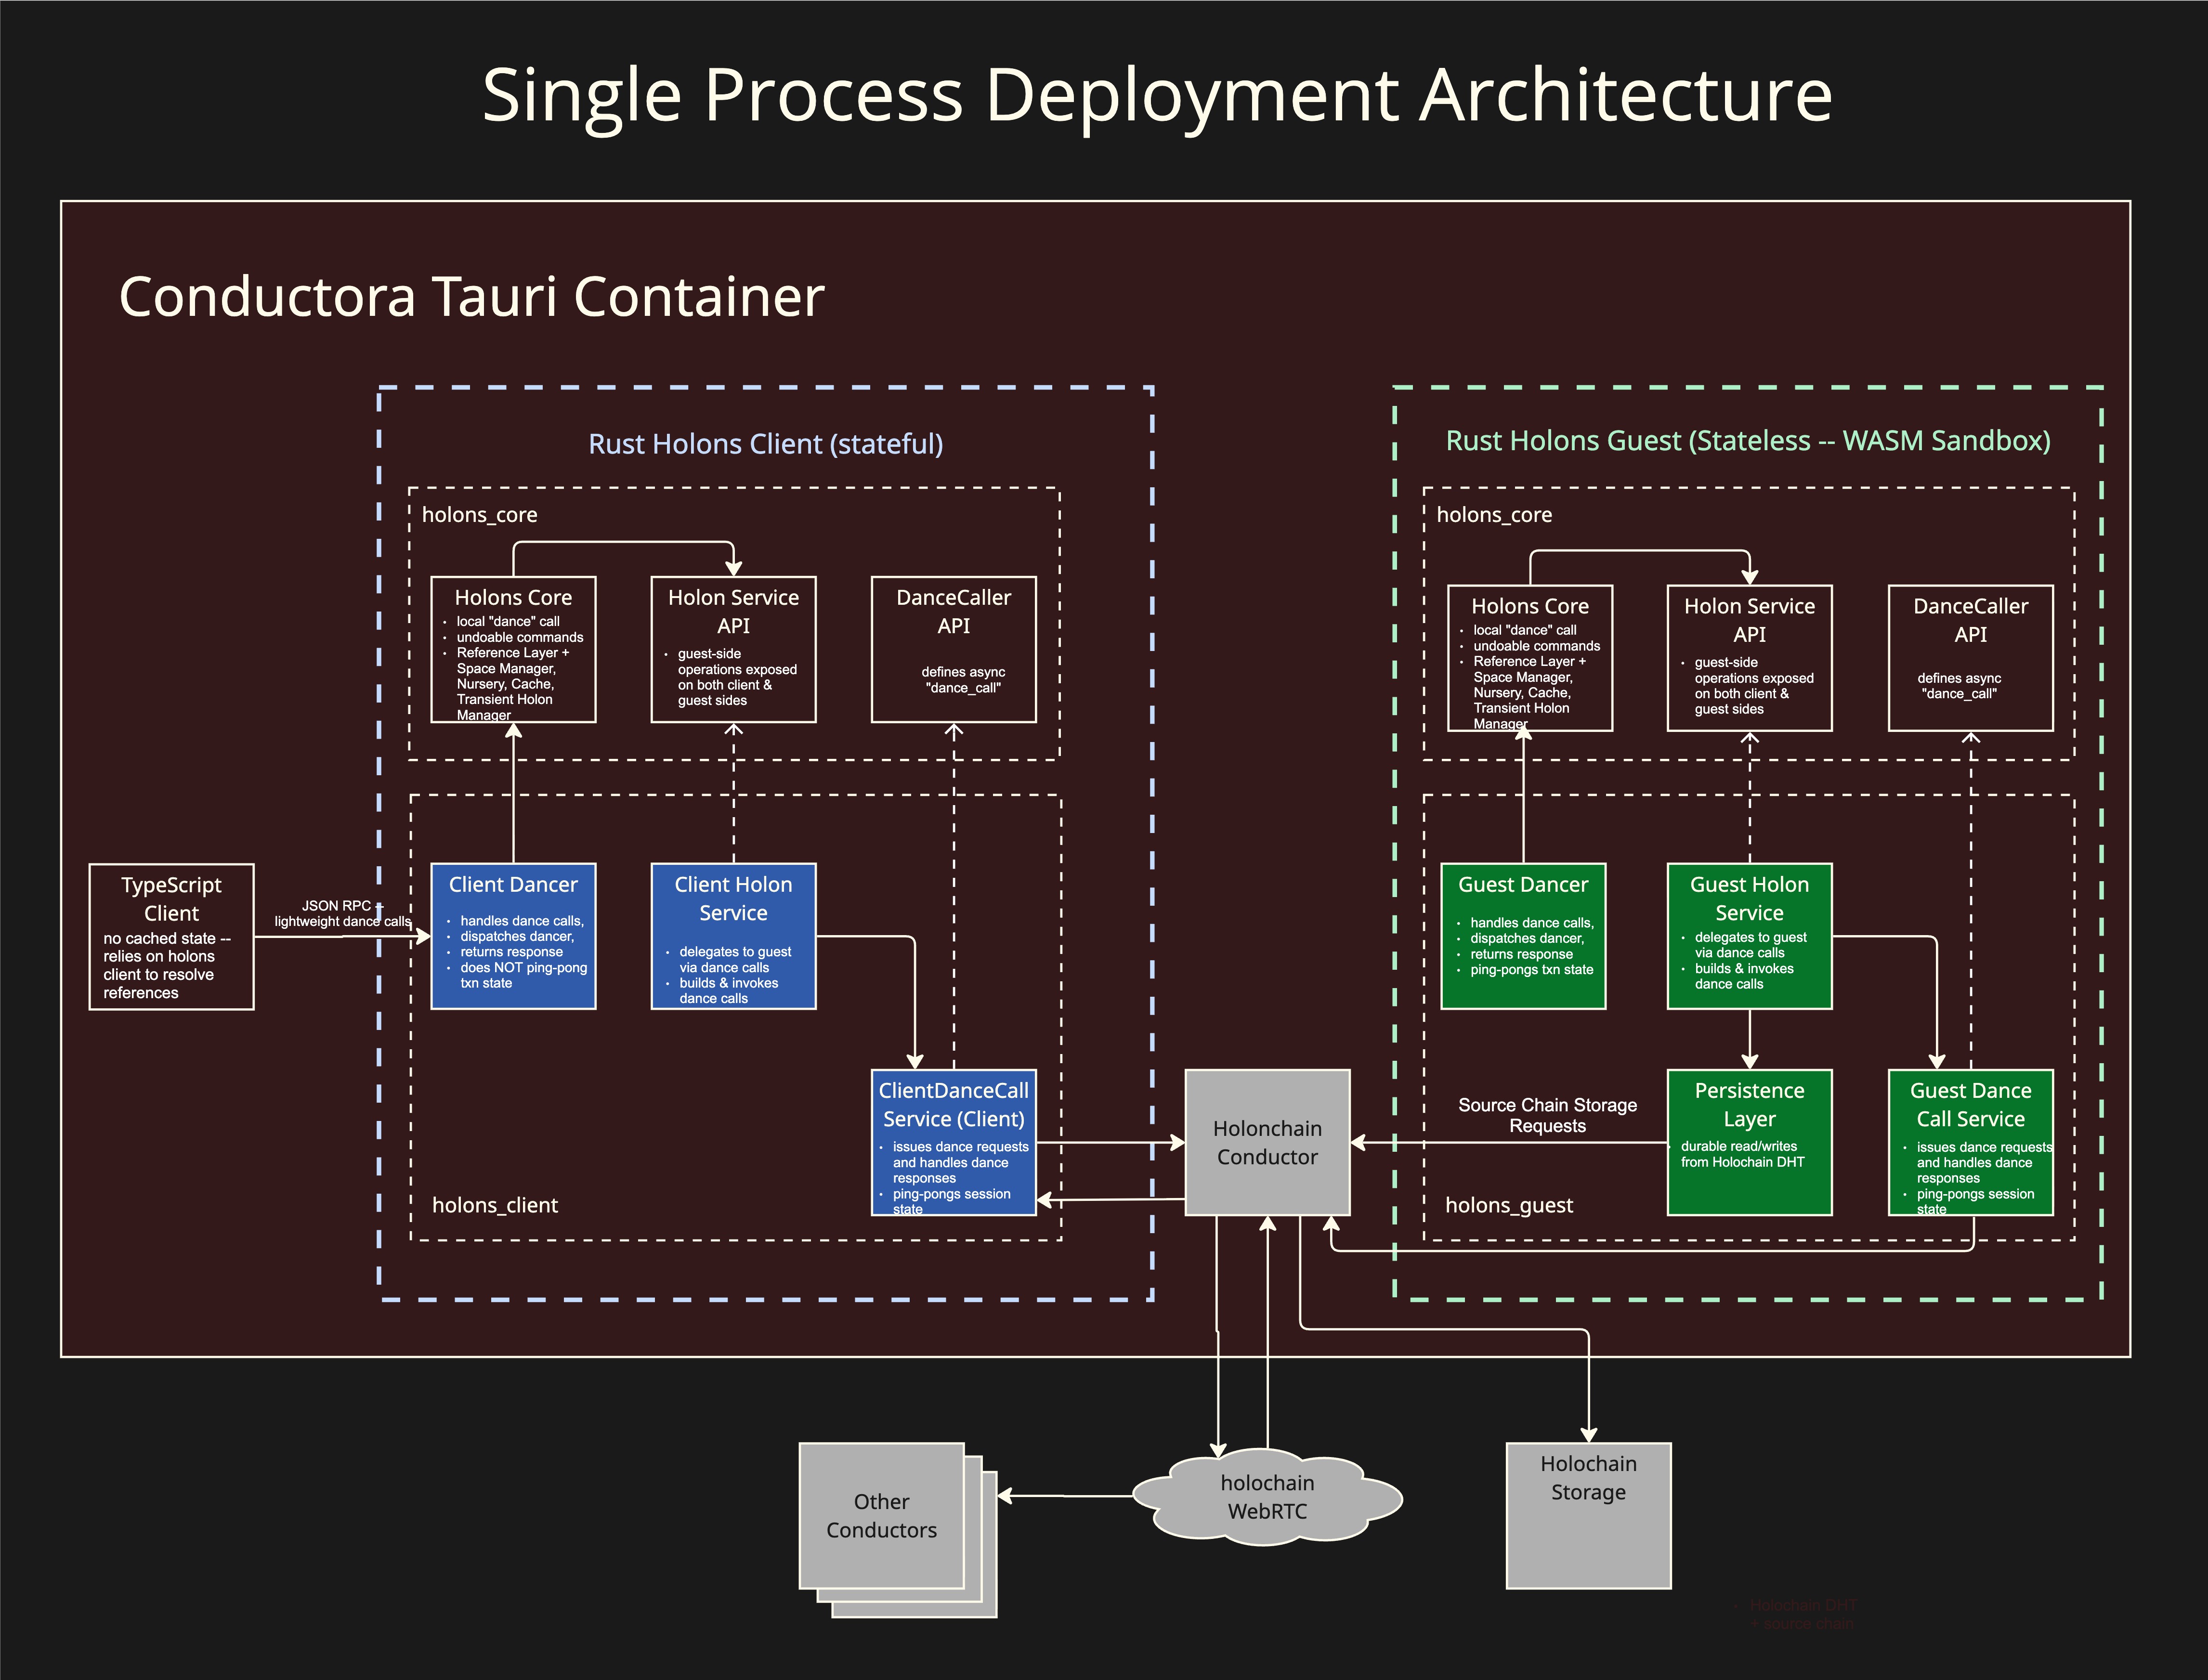Click the Holons Core box under client holons_core
This screenshot has height=1680, width=2208.
click(514, 650)
